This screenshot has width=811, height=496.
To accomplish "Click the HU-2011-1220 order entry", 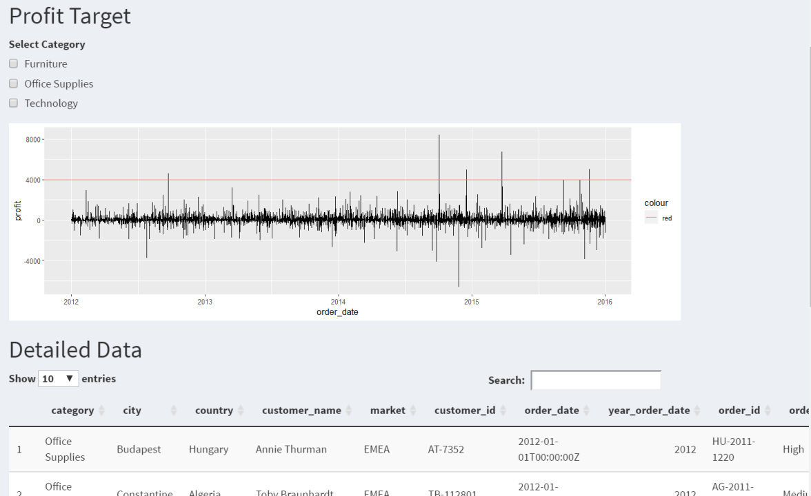I will 733,448.
